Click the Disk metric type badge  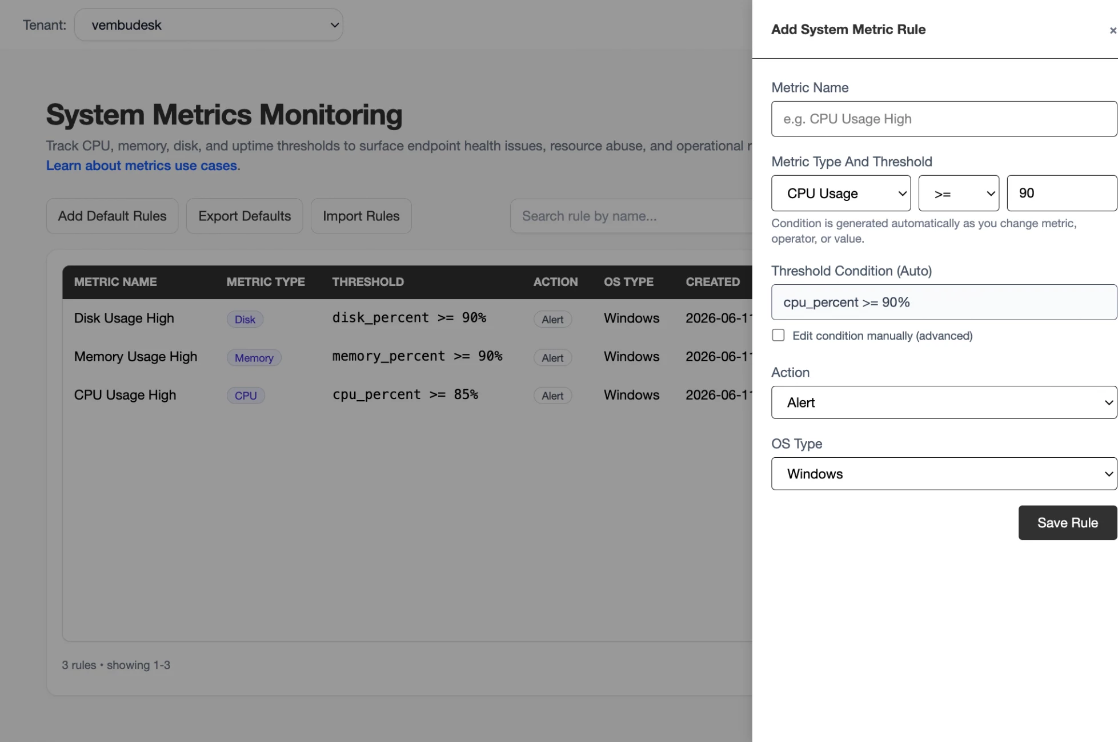[x=245, y=319]
